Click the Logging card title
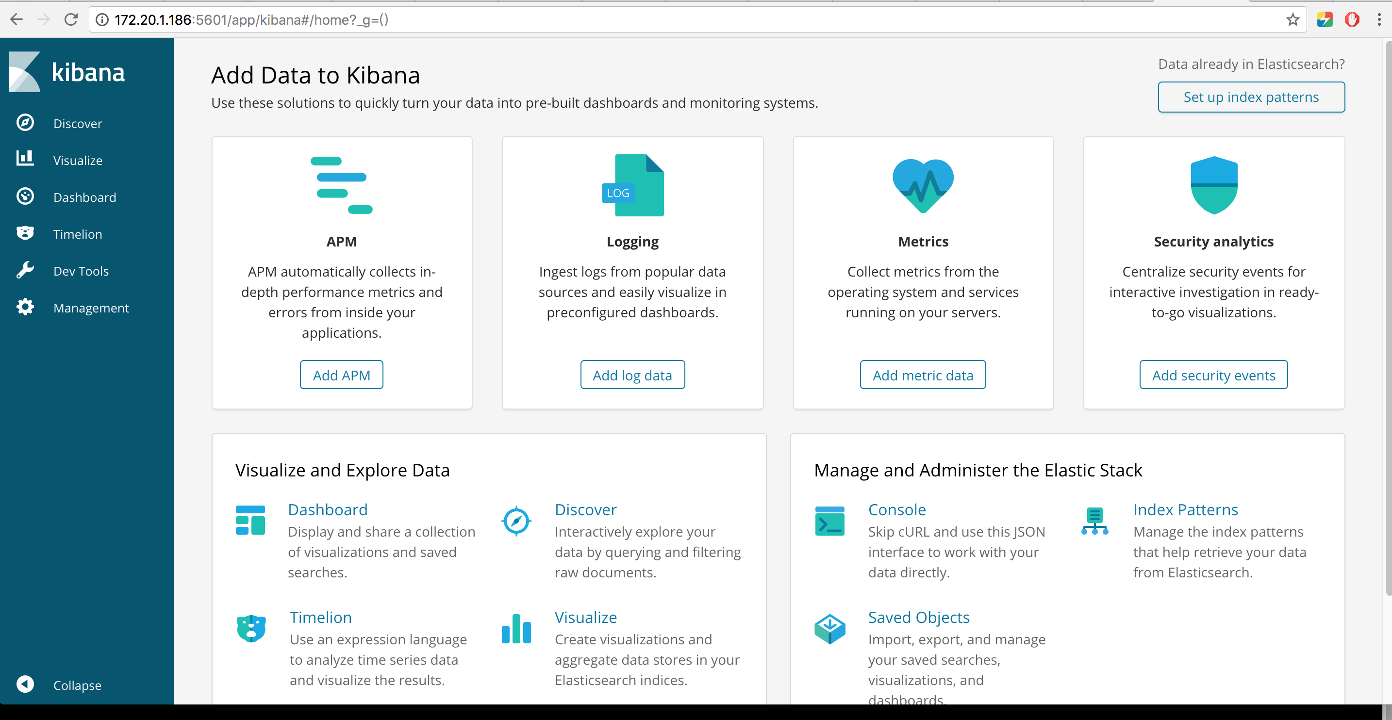The width and height of the screenshot is (1392, 720). point(633,242)
